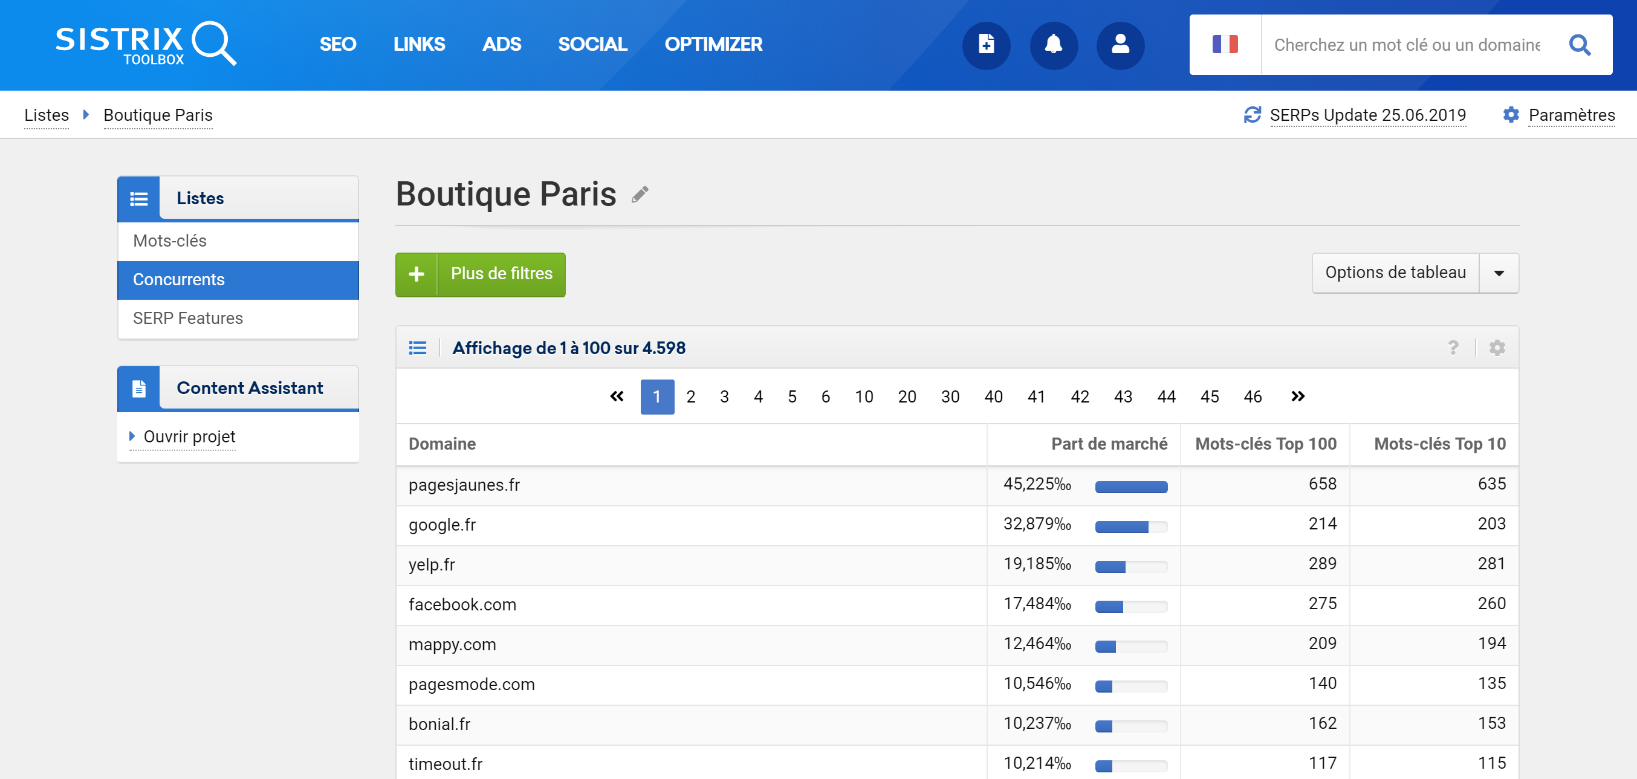
Task: Click the timeout.fr domain row
Action: (x=957, y=762)
